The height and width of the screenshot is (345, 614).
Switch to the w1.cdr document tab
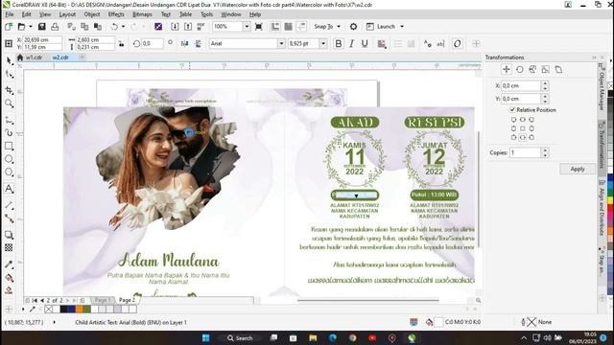(35, 57)
